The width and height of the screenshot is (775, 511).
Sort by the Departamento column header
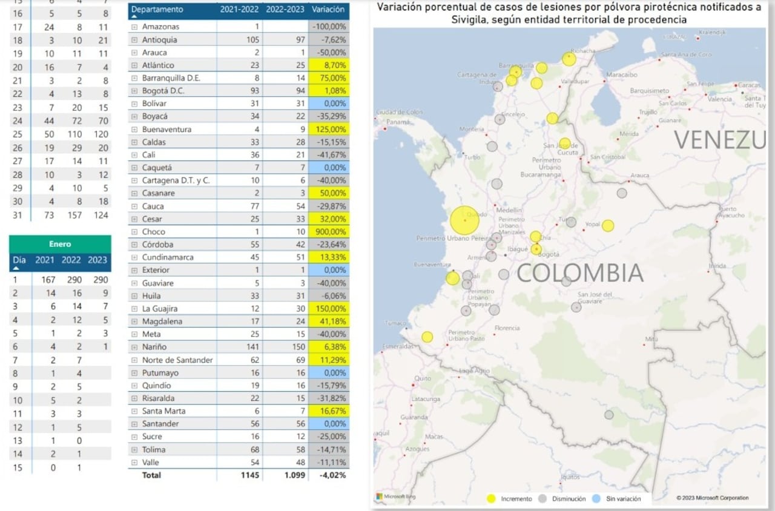click(x=157, y=10)
